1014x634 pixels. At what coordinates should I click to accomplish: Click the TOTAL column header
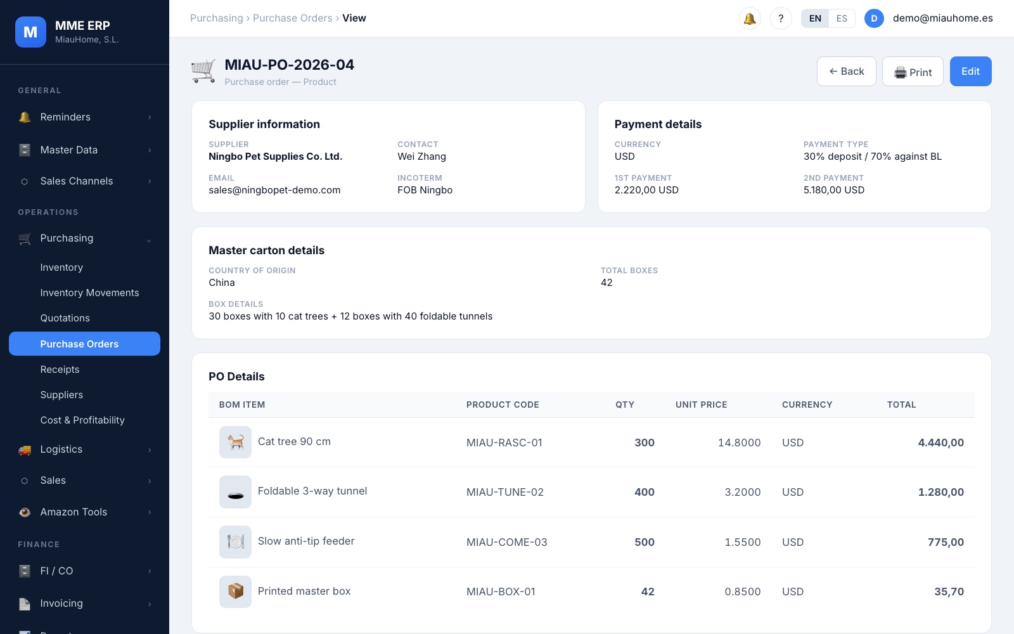click(902, 404)
